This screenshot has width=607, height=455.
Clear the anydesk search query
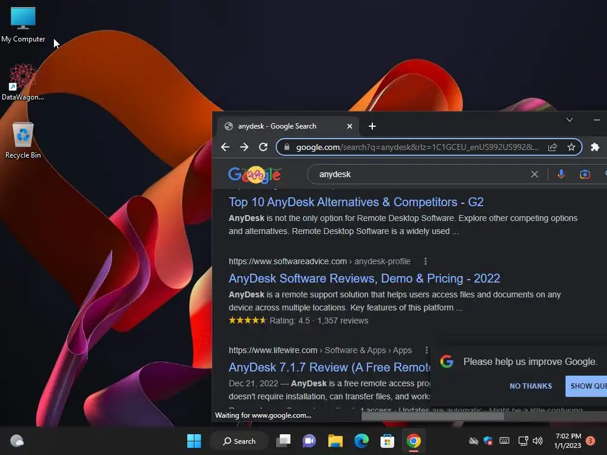point(535,174)
